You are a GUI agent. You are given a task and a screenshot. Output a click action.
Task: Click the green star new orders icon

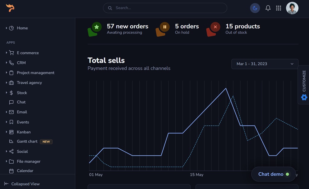pos(96,27)
